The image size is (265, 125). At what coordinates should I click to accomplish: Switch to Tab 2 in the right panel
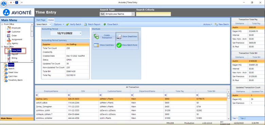point(243,118)
